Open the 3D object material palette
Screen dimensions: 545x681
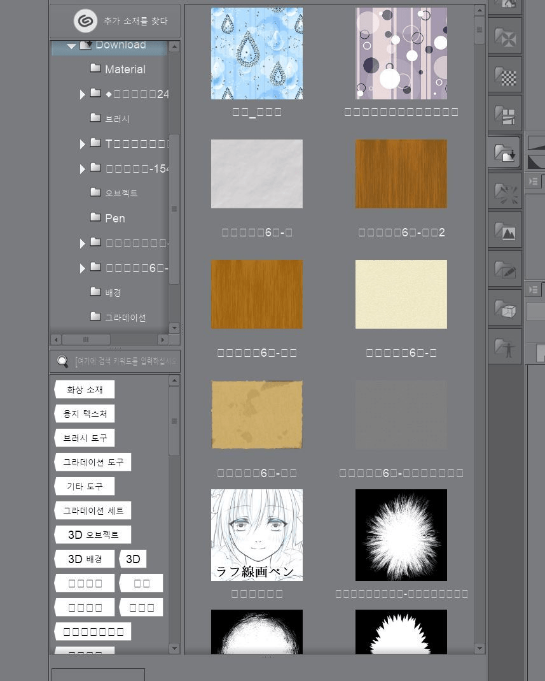coord(505,309)
